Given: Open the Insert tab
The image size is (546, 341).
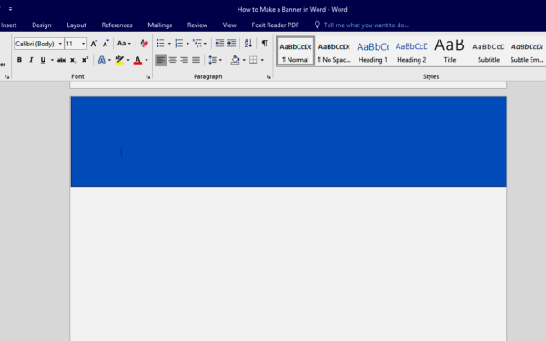Looking at the screenshot, I should click(9, 25).
